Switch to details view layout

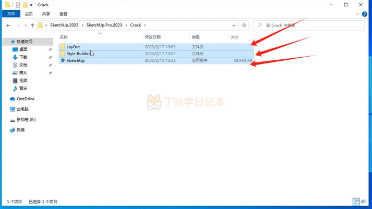coord(356,202)
